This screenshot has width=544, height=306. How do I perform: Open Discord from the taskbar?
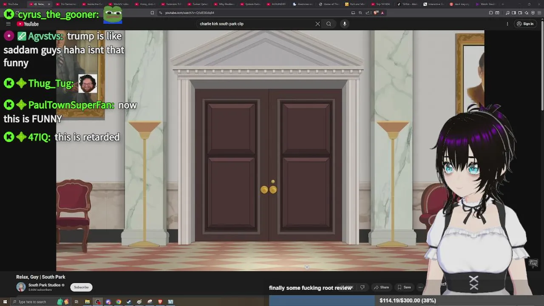tap(108, 302)
